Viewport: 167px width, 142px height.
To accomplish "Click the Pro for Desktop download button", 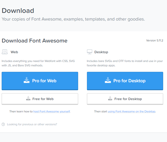I will 125,81.
